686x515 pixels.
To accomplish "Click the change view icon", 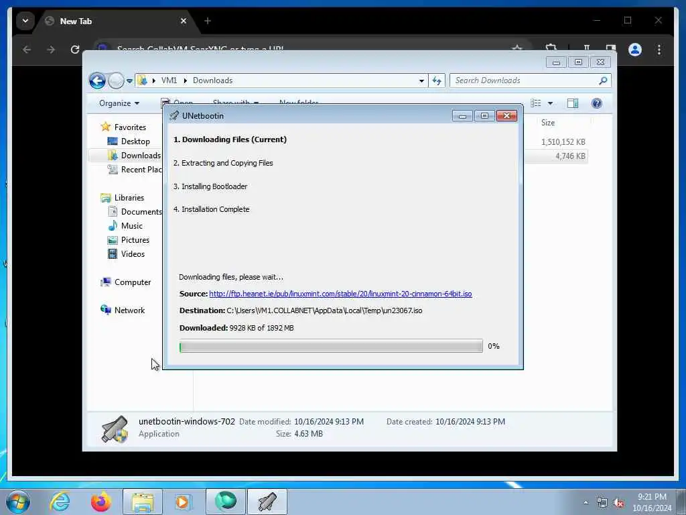I will coord(535,103).
